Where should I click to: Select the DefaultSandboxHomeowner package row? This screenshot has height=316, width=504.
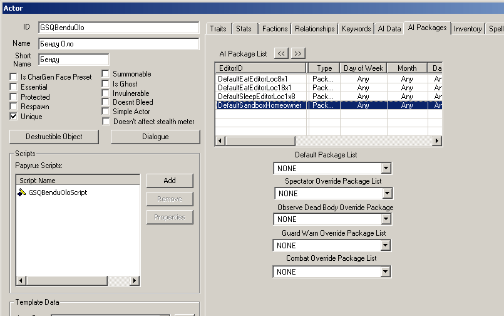click(329, 105)
